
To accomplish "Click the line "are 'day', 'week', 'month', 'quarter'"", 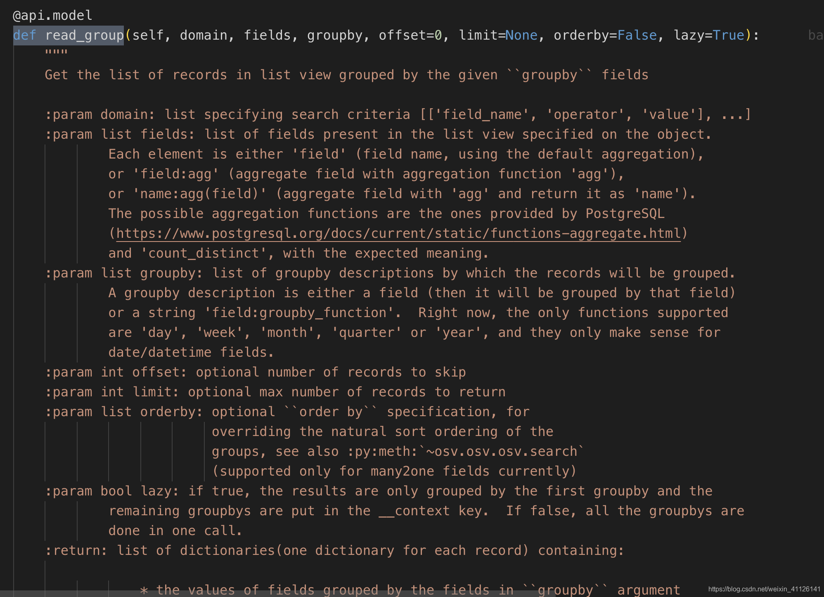I will [x=414, y=333].
